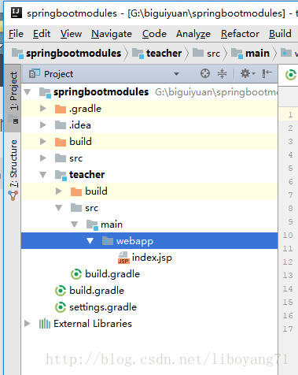This screenshot has height=375, width=298.
Task: Click the Project view icon in panel header
Action: pos(35,74)
